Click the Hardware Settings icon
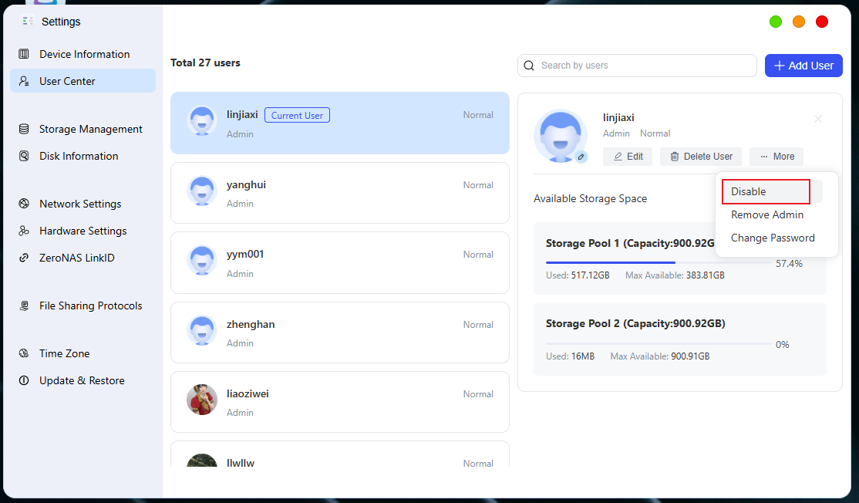 click(x=24, y=231)
